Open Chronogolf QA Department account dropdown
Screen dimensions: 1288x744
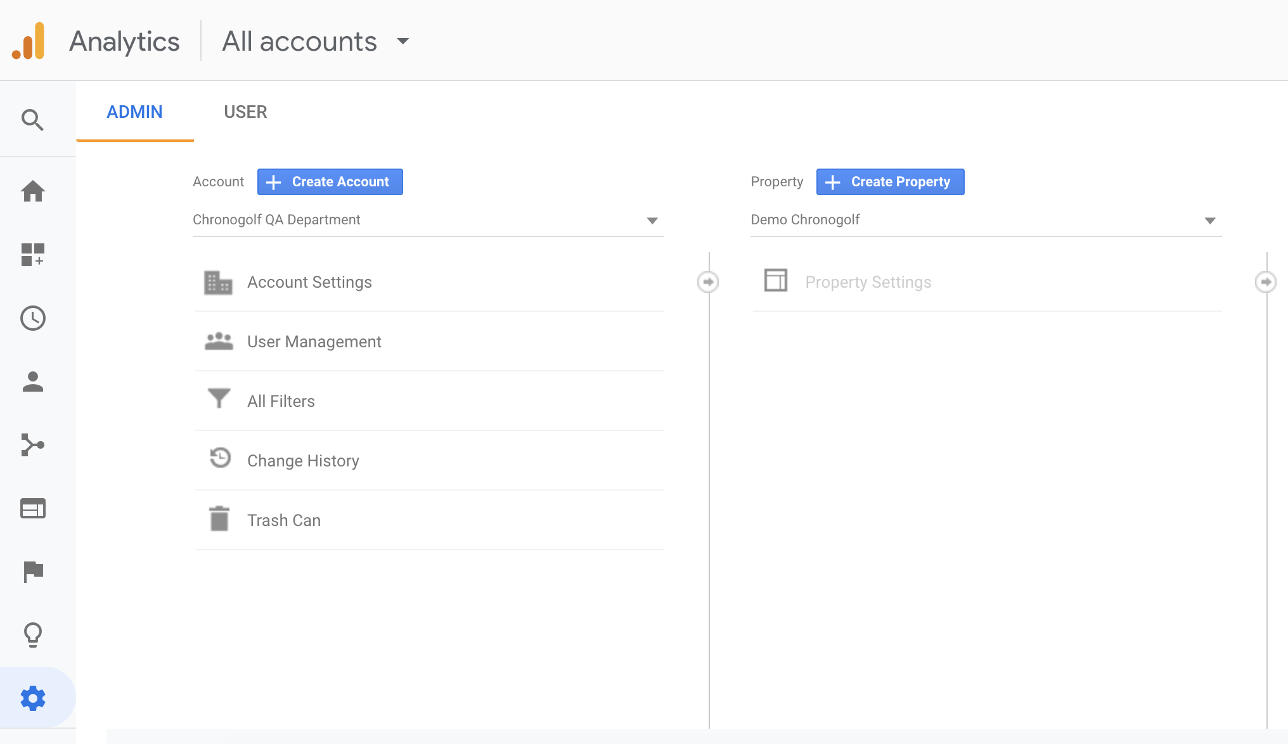click(x=428, y=220)
